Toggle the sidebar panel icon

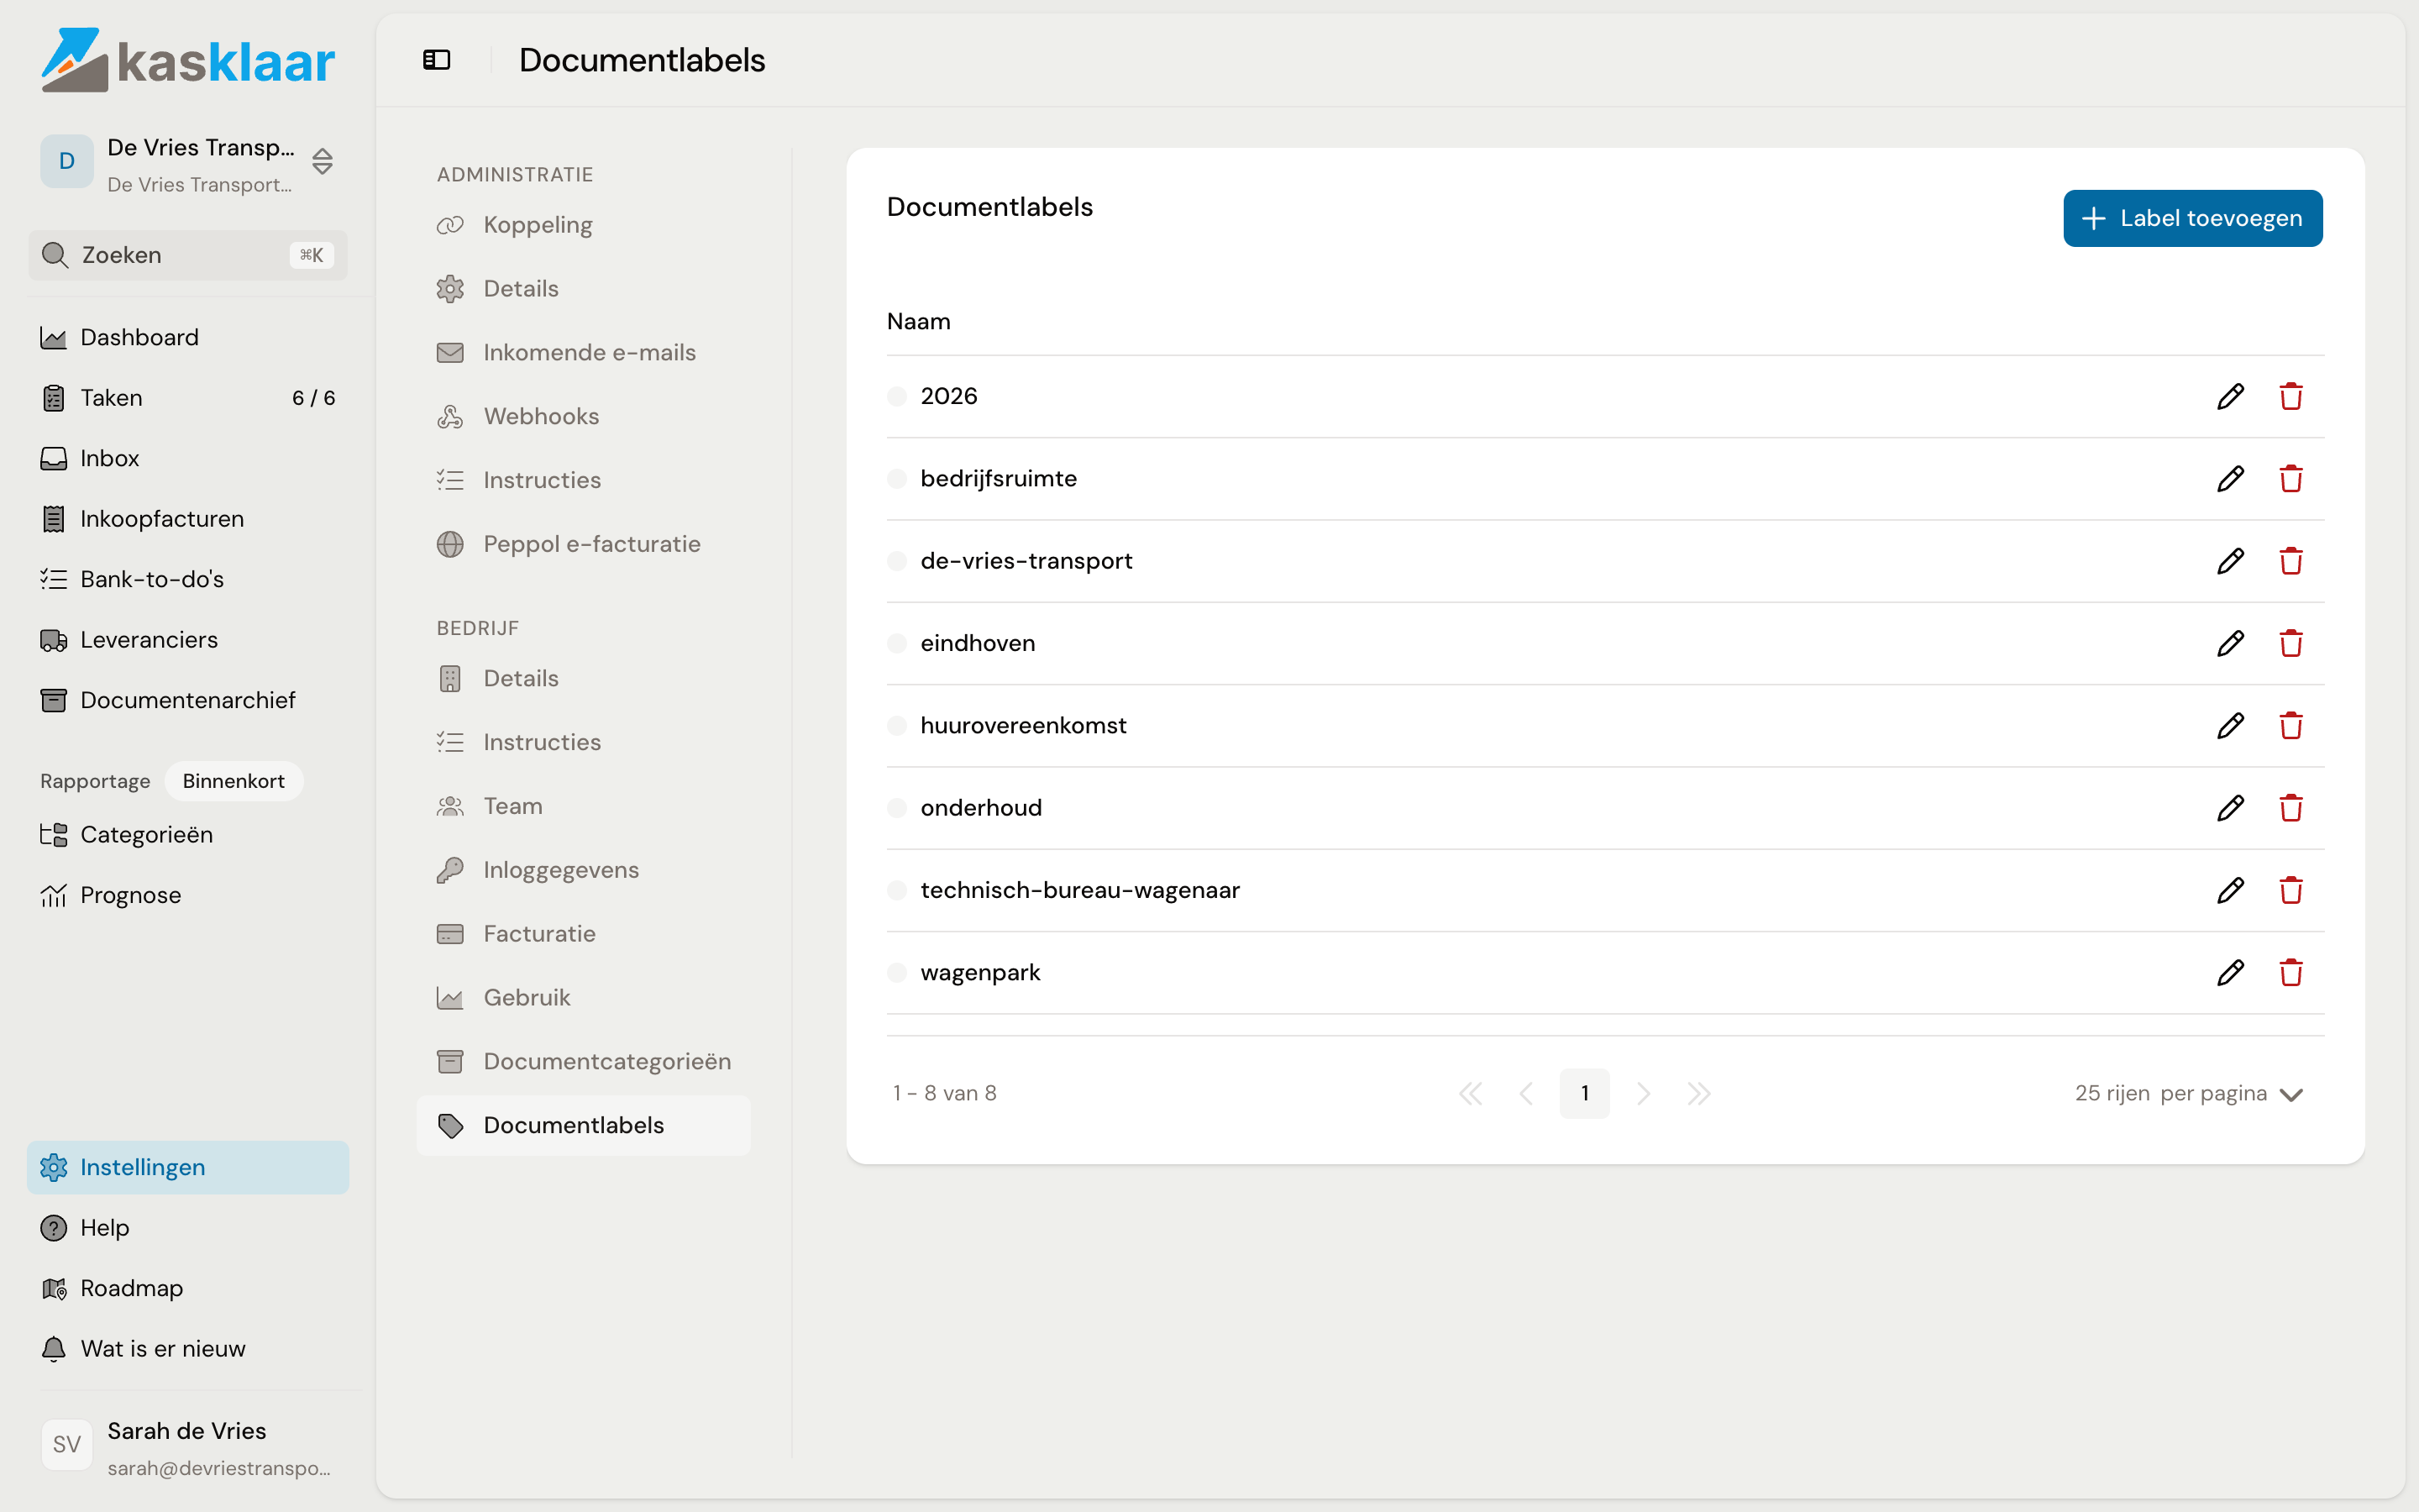point(437,60)
